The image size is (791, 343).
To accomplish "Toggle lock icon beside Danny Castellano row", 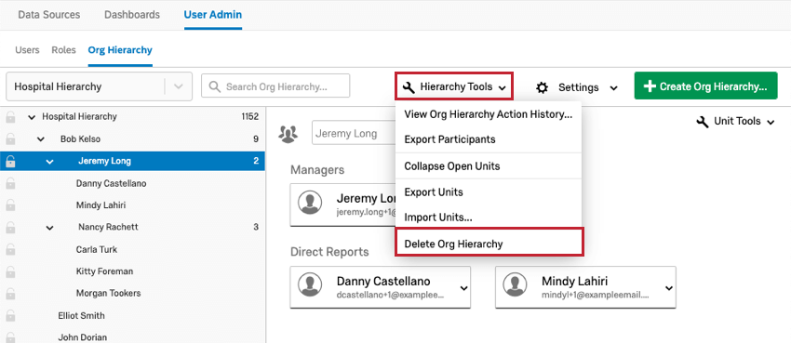I will [10, 183].
